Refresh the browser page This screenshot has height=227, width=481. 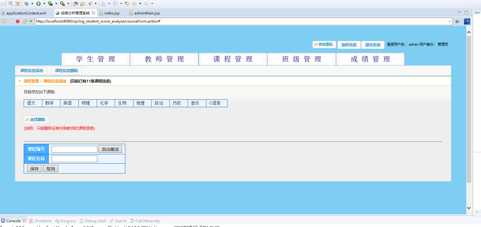pos(25,21)
